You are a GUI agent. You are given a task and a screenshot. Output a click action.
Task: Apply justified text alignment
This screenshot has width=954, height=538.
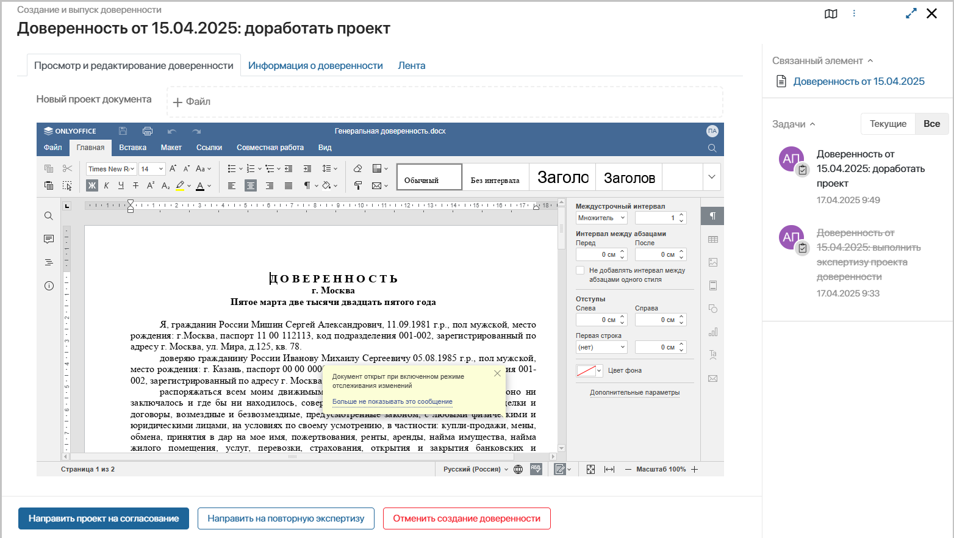click(x=289, y=185)
